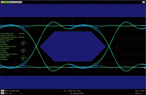
Task: Select the green S21 measurement label
Action: coord(6,2)
